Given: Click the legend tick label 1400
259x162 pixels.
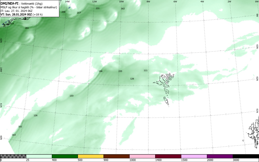Looking at the screenshot, I should point(158,160).
